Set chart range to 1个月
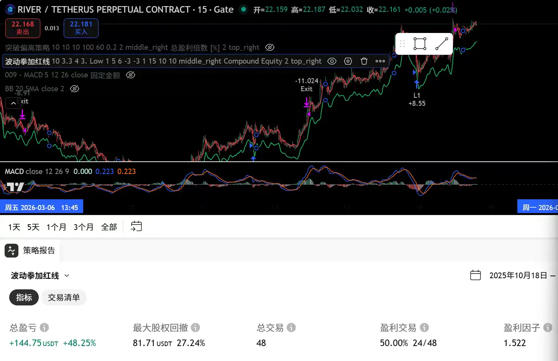The width and height of the screenshot is (558, 361). click(56, 227)
